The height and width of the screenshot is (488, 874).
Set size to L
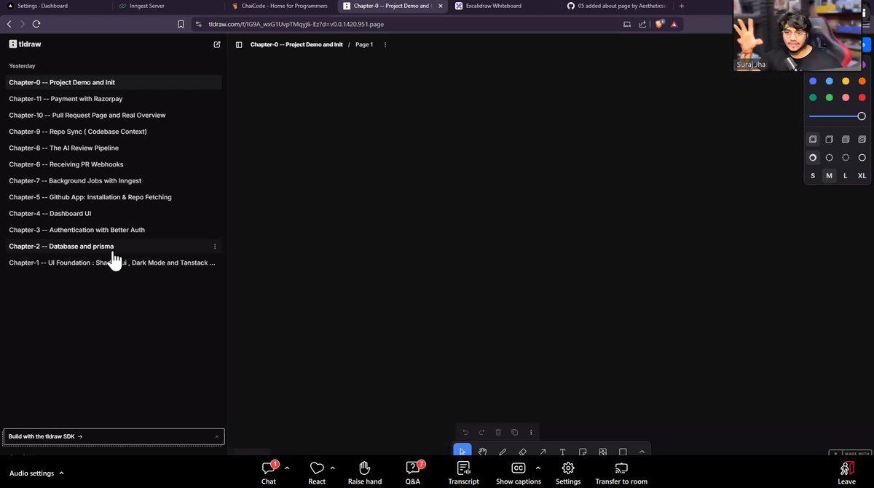(846, 176)
